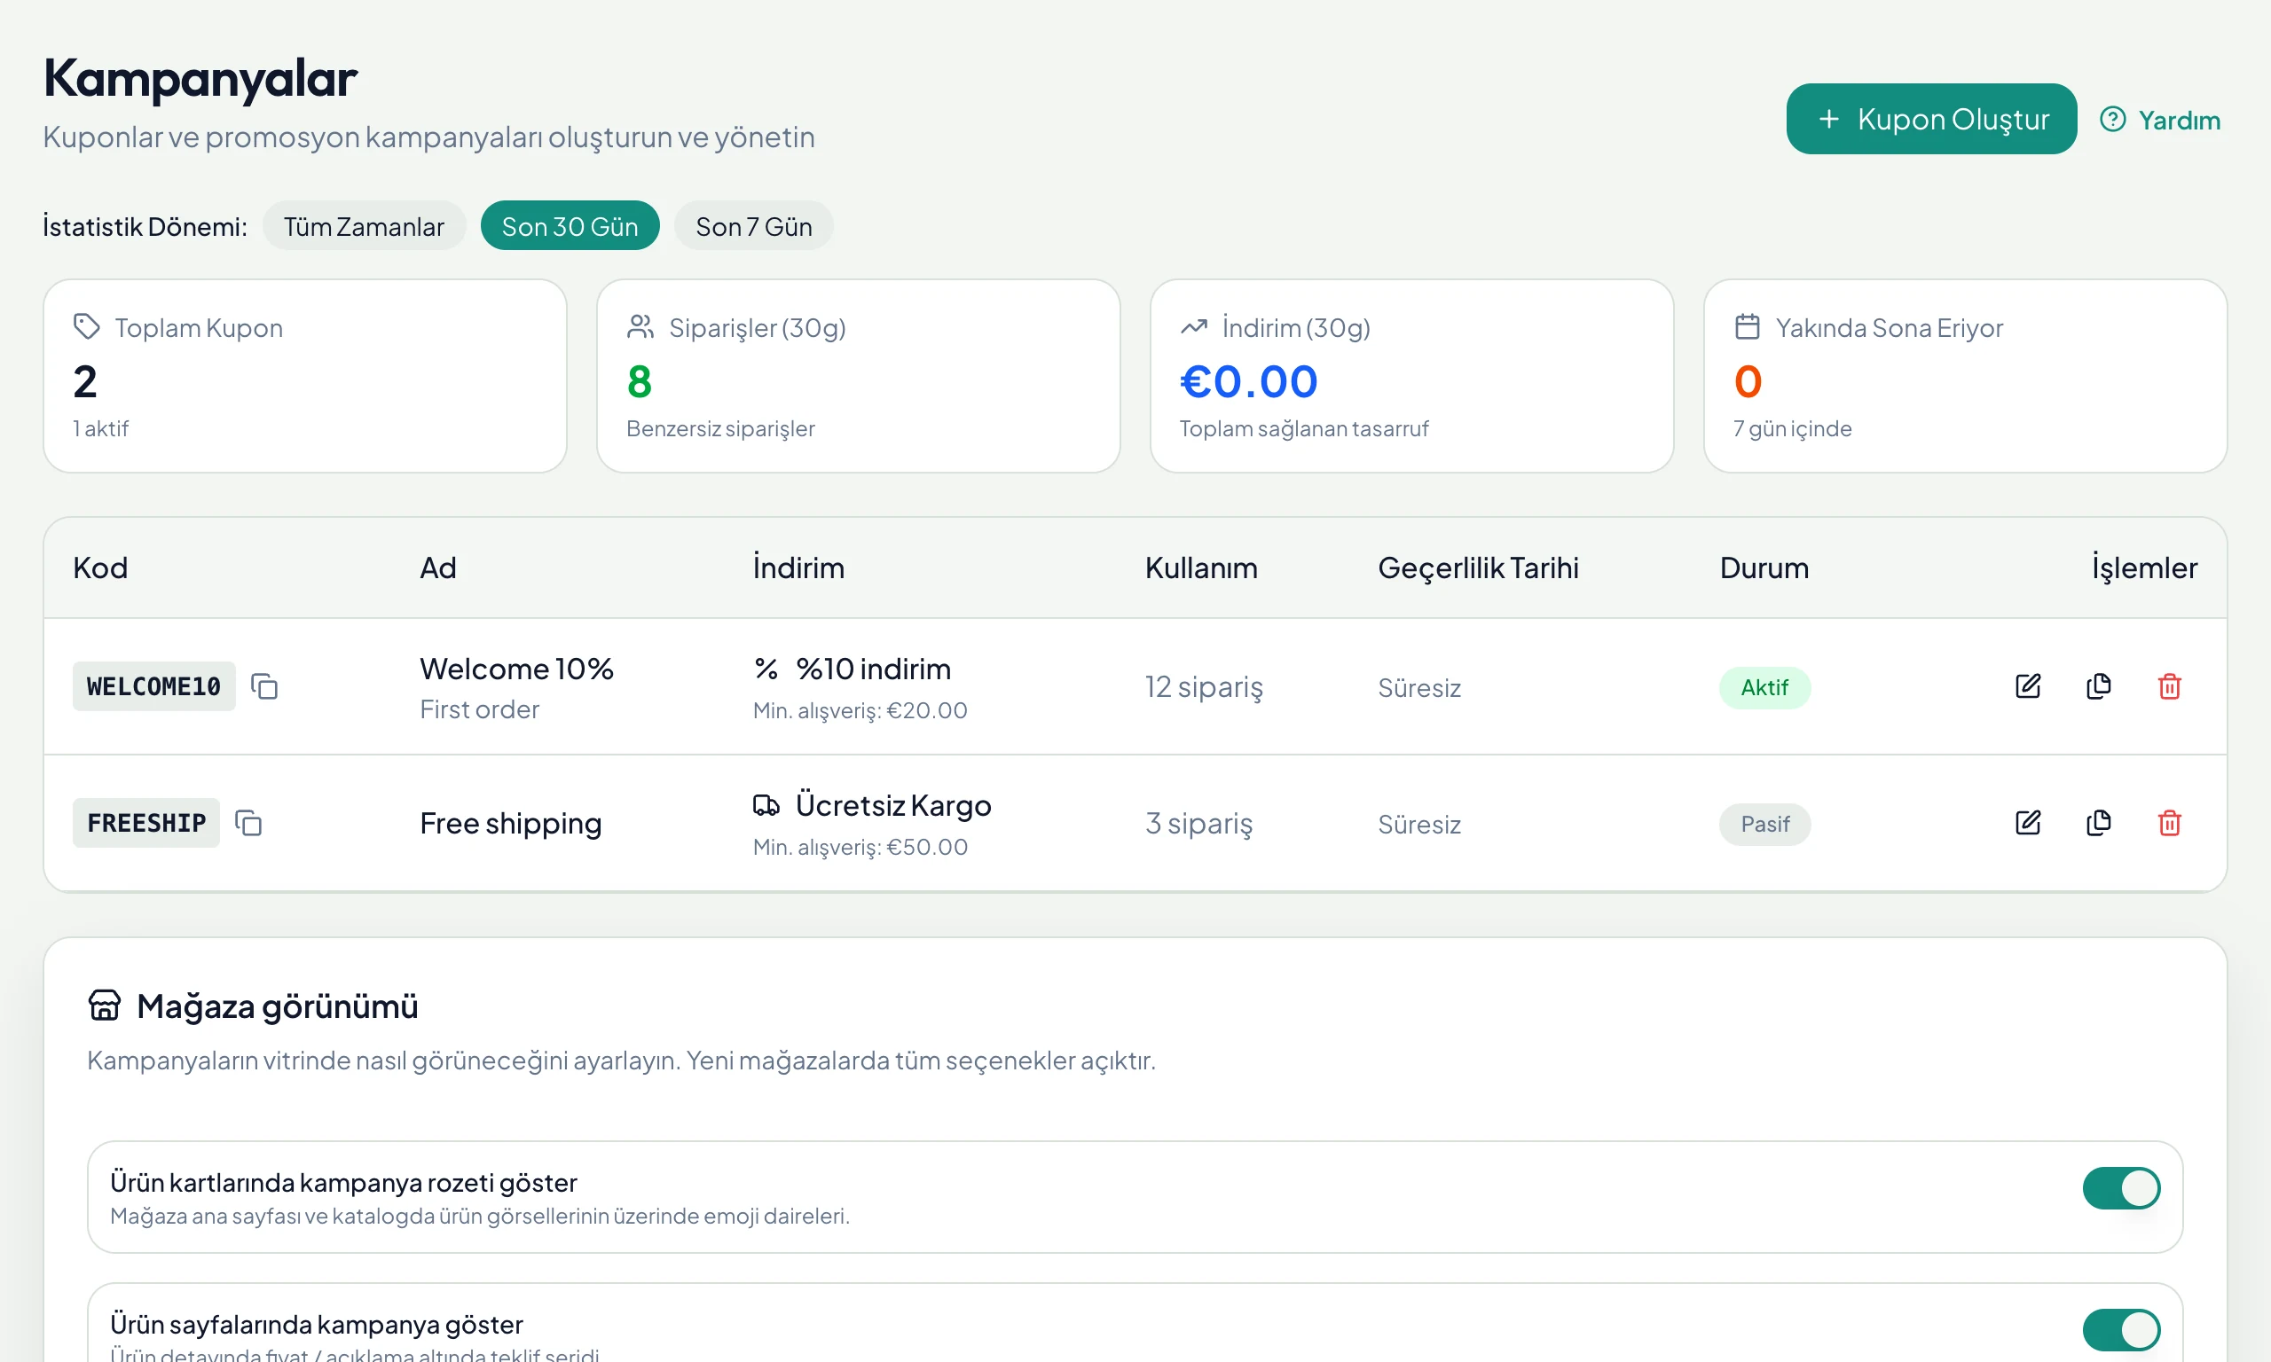The height and width of the screenshot is (1362, 2271).
Task: Duplicate the FREESHIP coupon
Action: 2098,823
